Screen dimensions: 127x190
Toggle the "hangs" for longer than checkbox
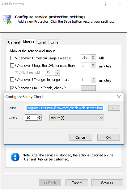[x=12, y=80]
